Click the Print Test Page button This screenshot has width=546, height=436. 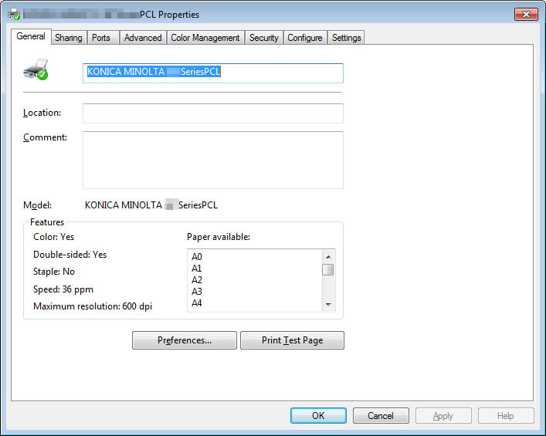pos(292,340)
